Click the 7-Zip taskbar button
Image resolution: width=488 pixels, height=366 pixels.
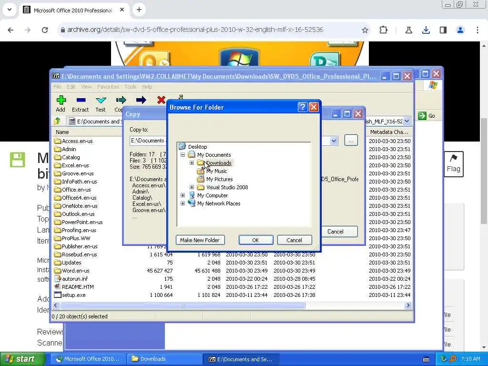coord(241,359)
